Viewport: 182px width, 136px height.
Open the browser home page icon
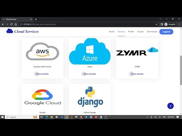16,24
